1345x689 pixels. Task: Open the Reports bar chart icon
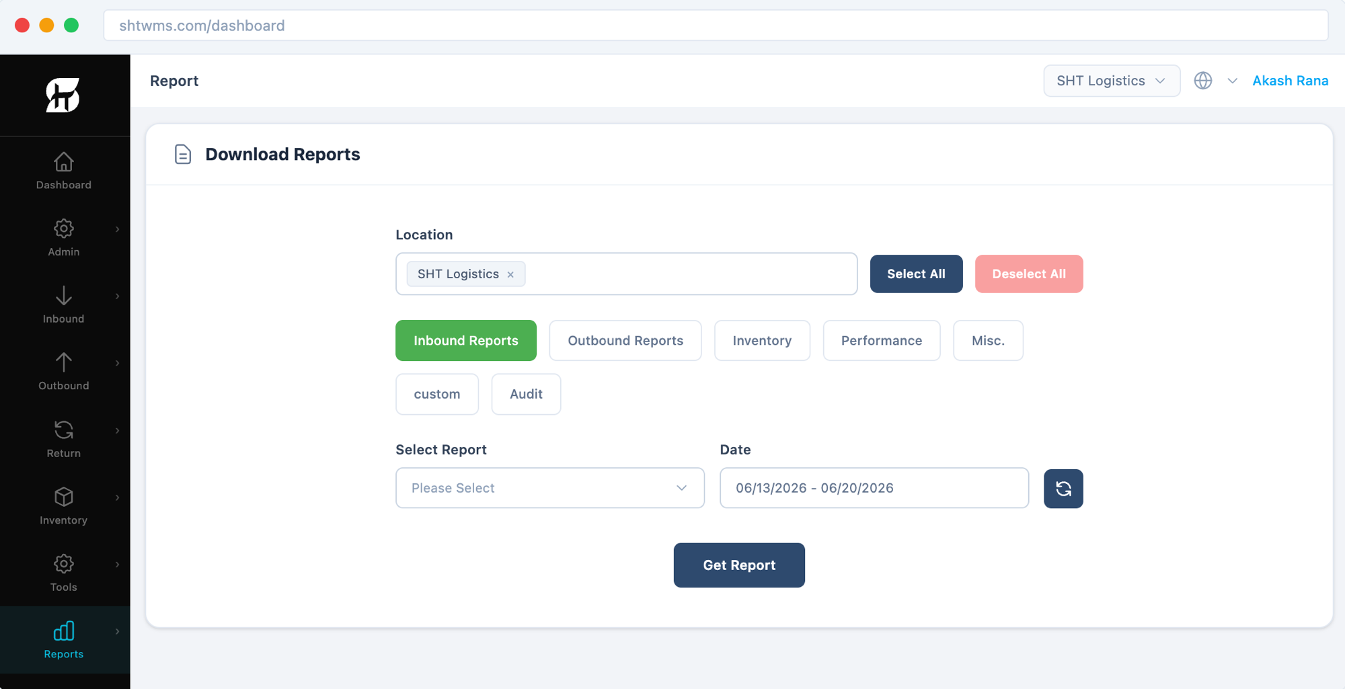click(x=64, y=631)
